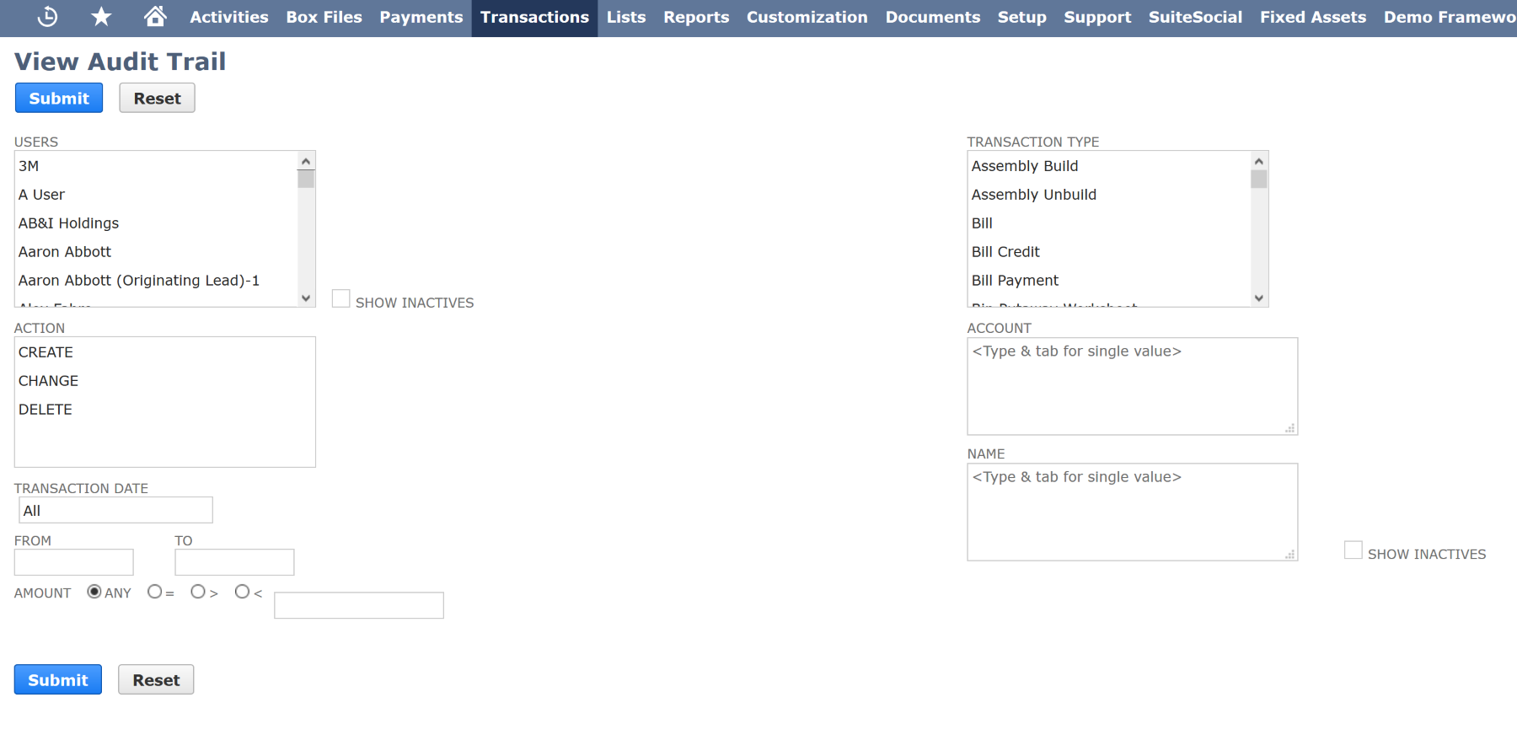Open the Recent Records history icon
The width and height of the screenshot is (1517, 735).
48,17
